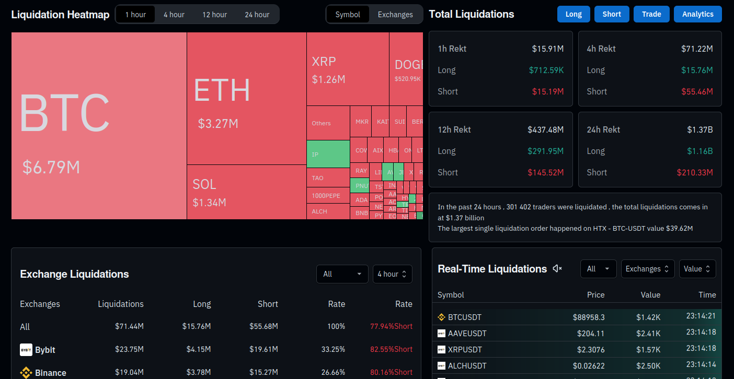The height and width of the screenshot is (379, 734).
Task: Click the Binance logo in exchange table
Action: tap(26, 373)
